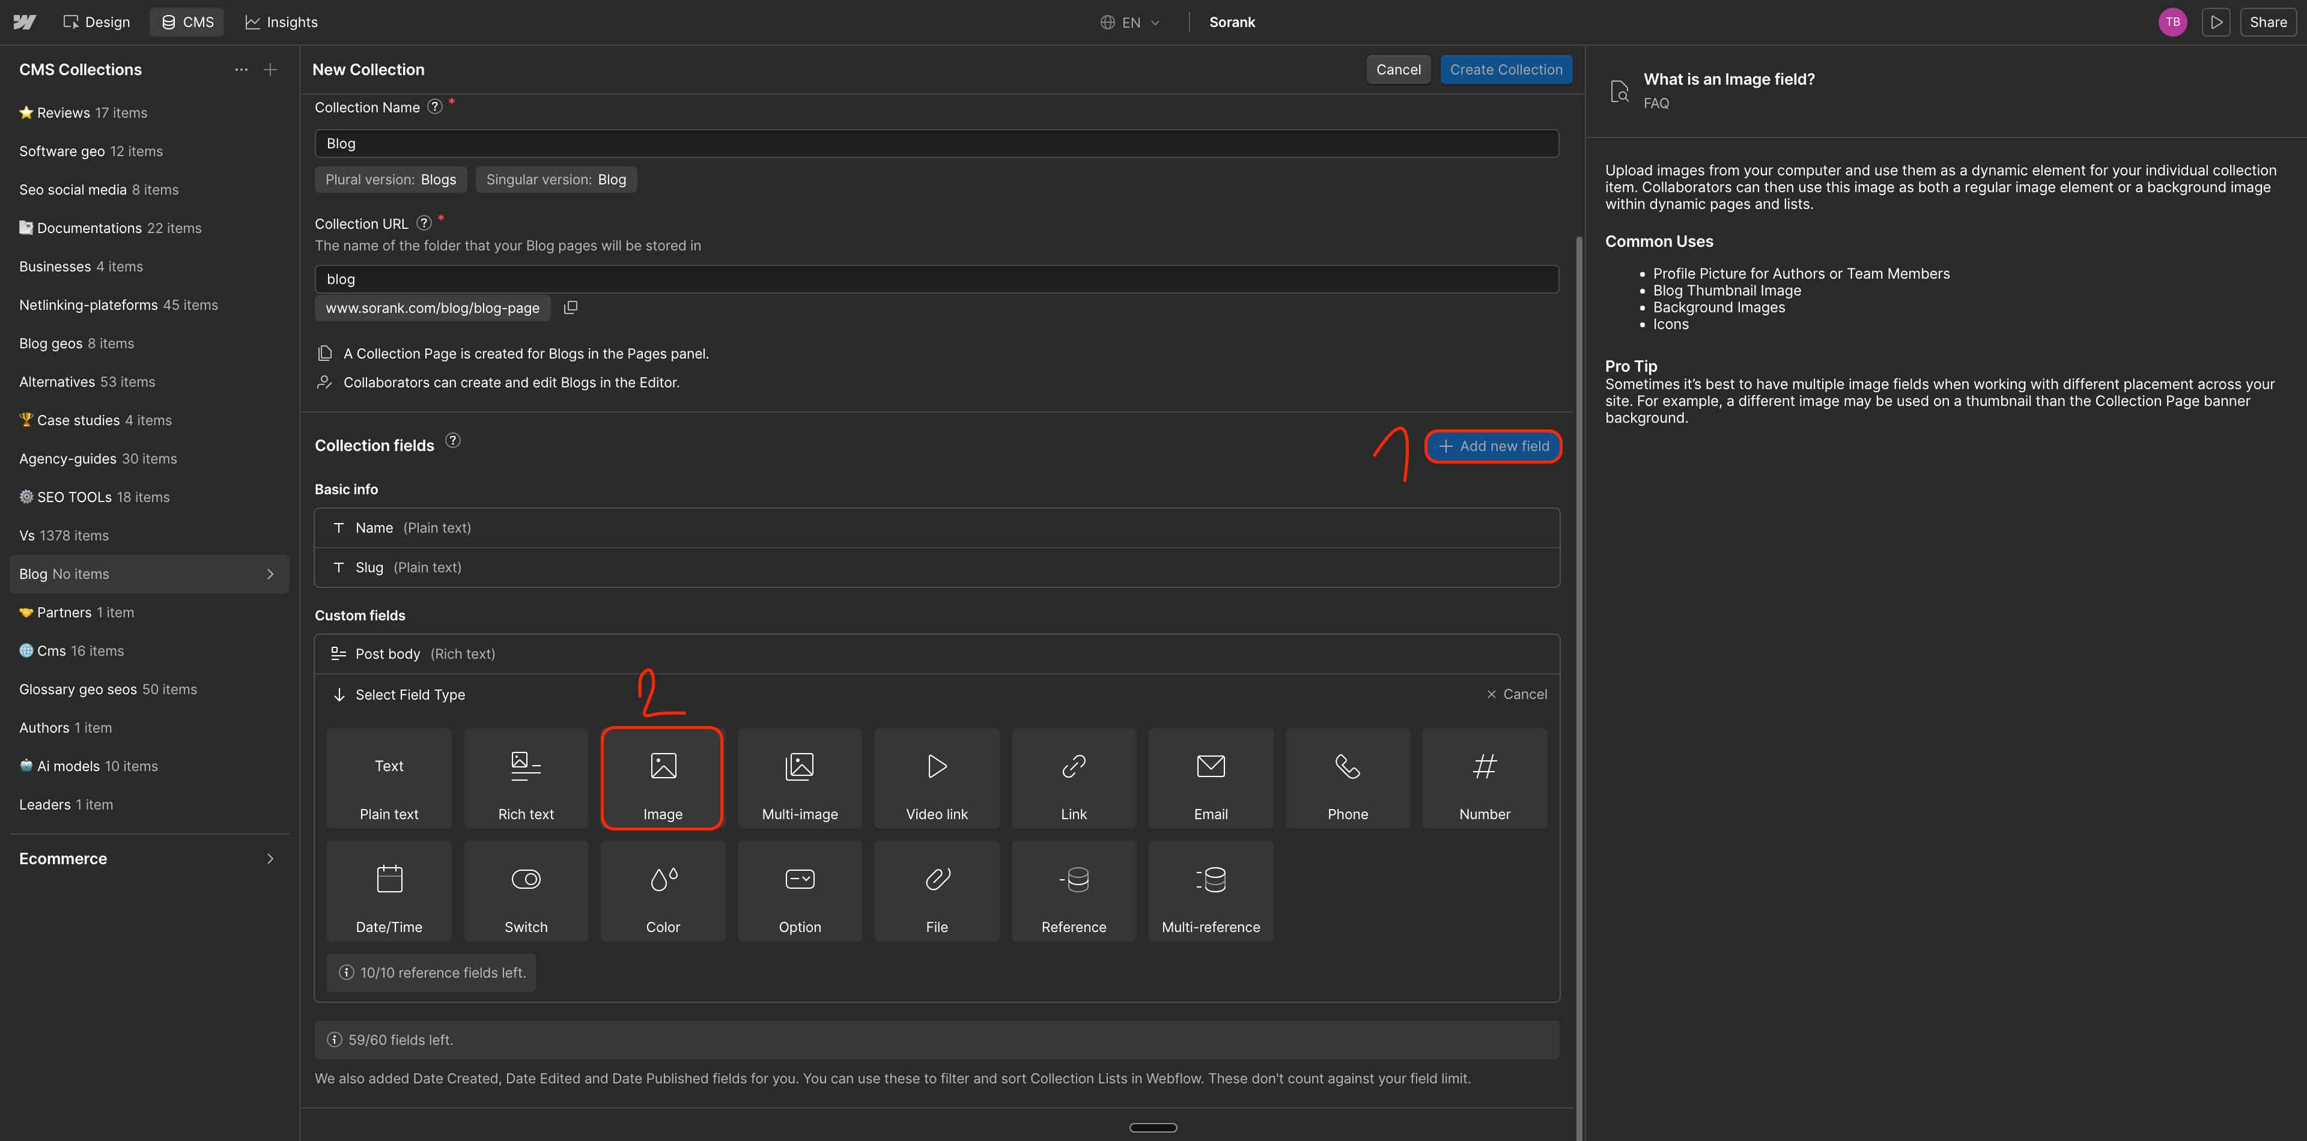Open the Post body rich text field
The image size is (2307, 1141).
pyautogui.click(x=936, y=653)
